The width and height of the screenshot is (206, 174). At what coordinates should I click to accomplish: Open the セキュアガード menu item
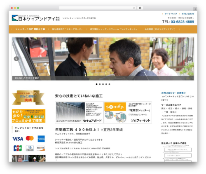tap(67, 29)
